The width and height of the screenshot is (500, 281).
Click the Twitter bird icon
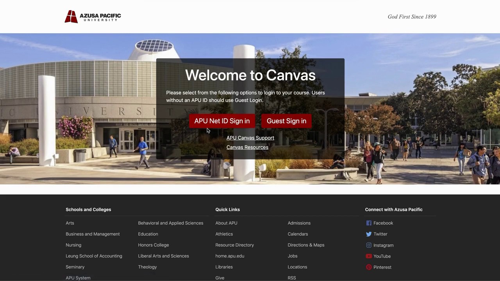(369, 234)
